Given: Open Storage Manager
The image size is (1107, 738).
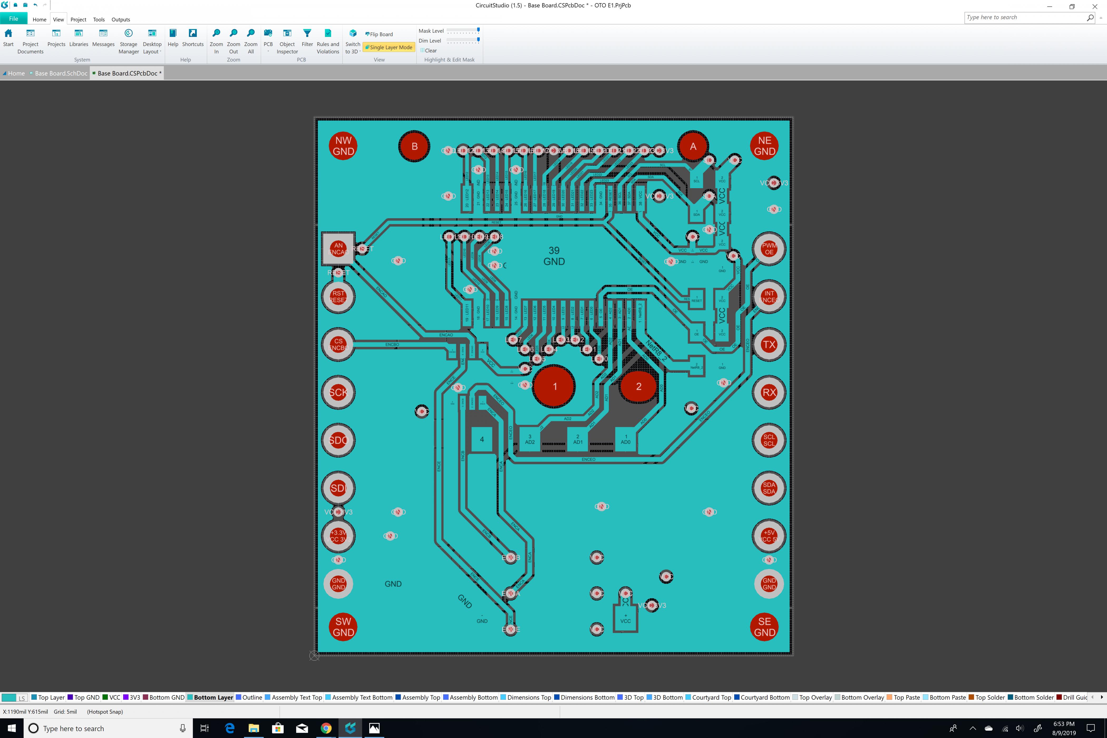Looking at the screenshot, I should [x=129, y=41].
